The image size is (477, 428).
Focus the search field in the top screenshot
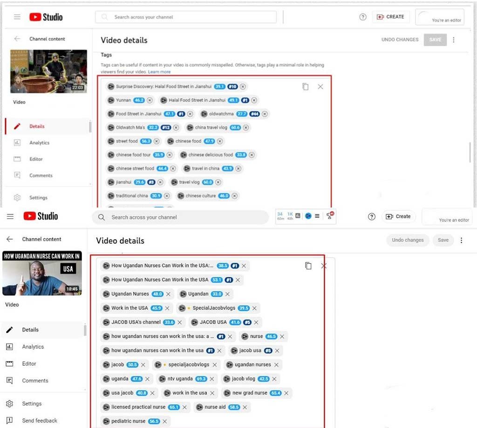[x=186, y=17]
